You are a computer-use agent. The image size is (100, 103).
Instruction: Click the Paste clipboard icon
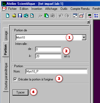click(x=53, y=16)
